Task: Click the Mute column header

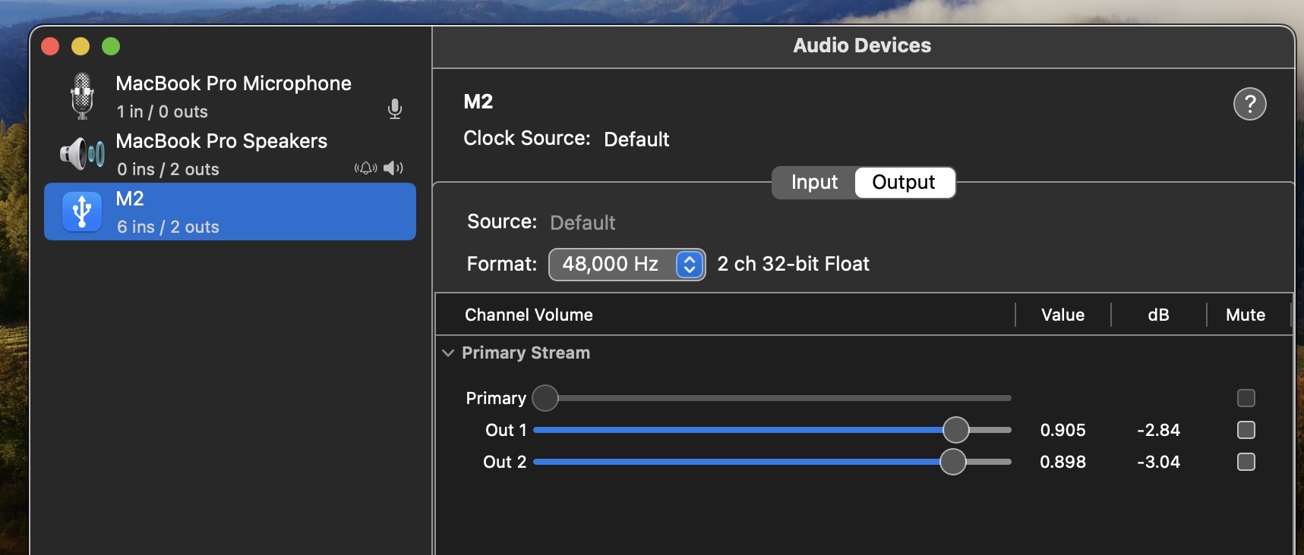Action: [x=1246, y=315]
